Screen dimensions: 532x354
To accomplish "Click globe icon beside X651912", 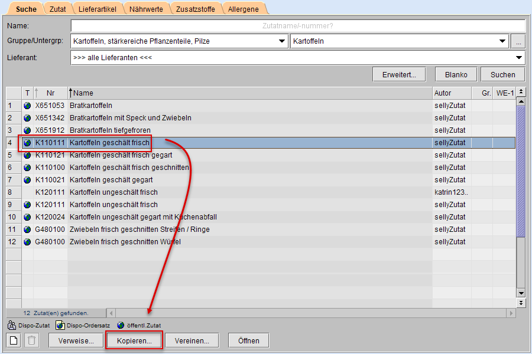I will tap(27, 130).
